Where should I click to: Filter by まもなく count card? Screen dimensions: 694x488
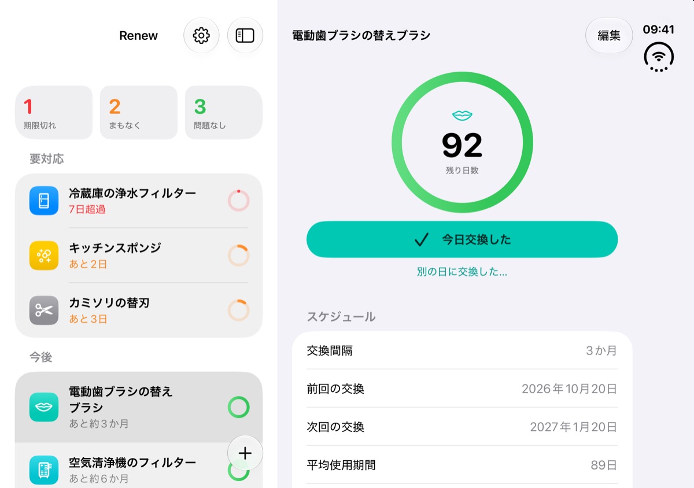point(139,113)
